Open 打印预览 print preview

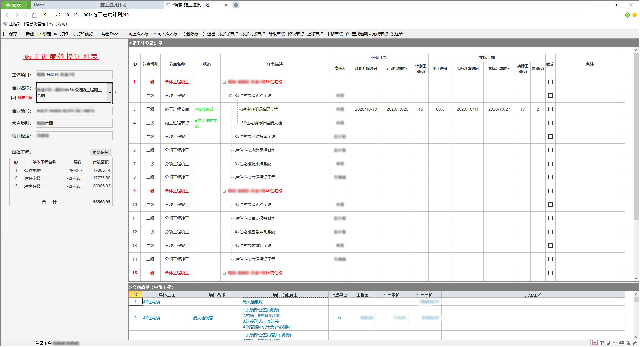tap(82, 34)
